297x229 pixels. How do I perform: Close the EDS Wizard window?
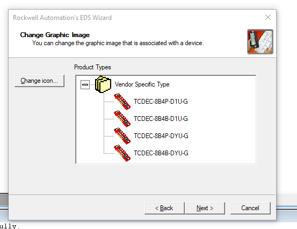point(268,17)
